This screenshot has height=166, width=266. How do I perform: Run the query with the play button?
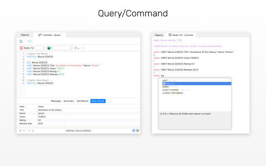pyautogui.click(x=76, y=48)
